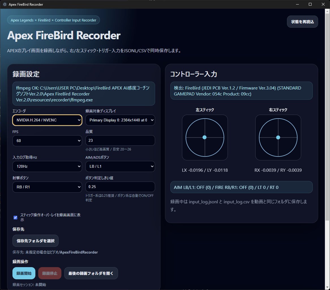Open the 入力ログ取得Hz dropdown showing 120Hz
The image size is (330, 290).
47,166
